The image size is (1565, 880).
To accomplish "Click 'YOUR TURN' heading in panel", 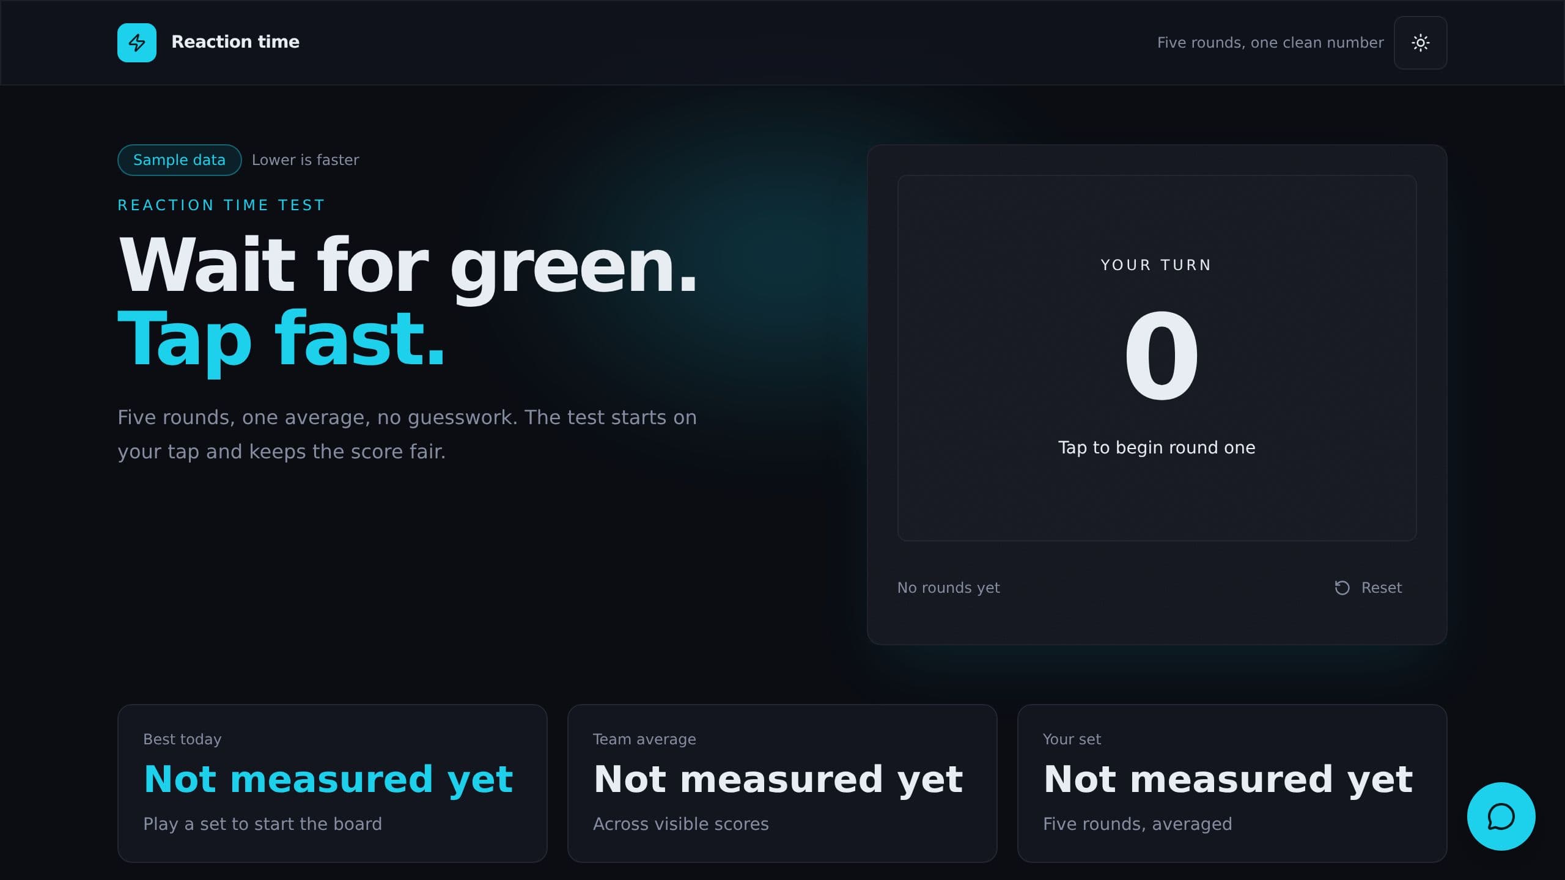I will pos(1156,265).
